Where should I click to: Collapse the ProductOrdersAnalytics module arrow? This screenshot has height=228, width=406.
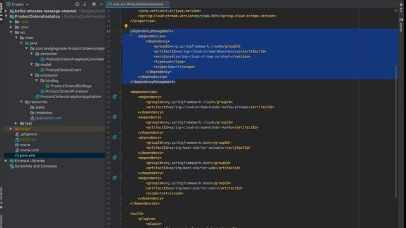[x=6, y=16]
